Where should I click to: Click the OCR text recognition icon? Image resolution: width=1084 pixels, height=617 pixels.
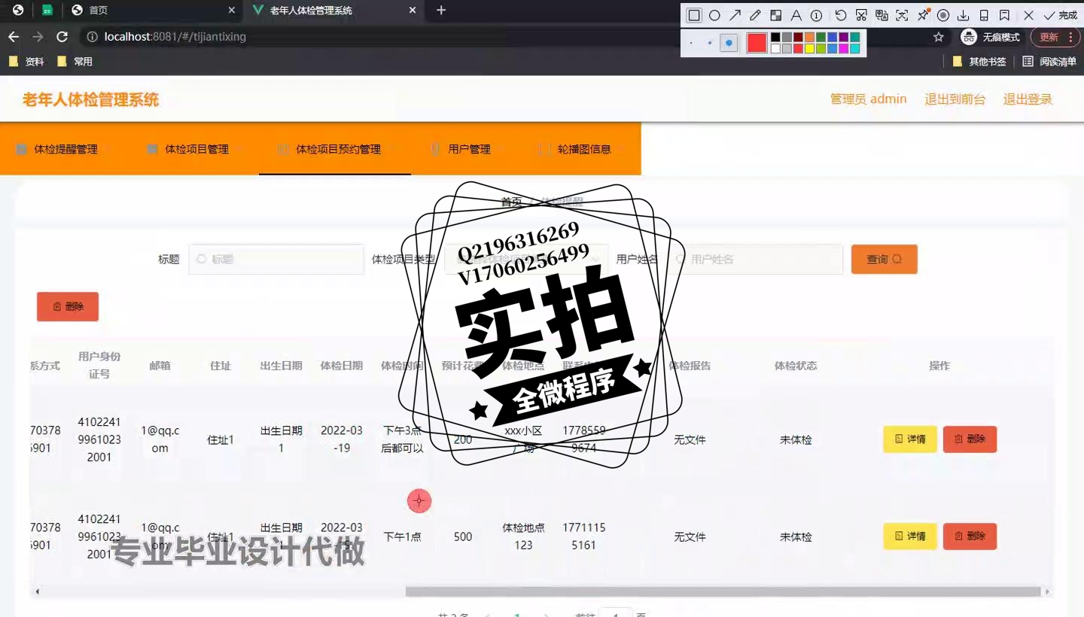tap(902, 15)
